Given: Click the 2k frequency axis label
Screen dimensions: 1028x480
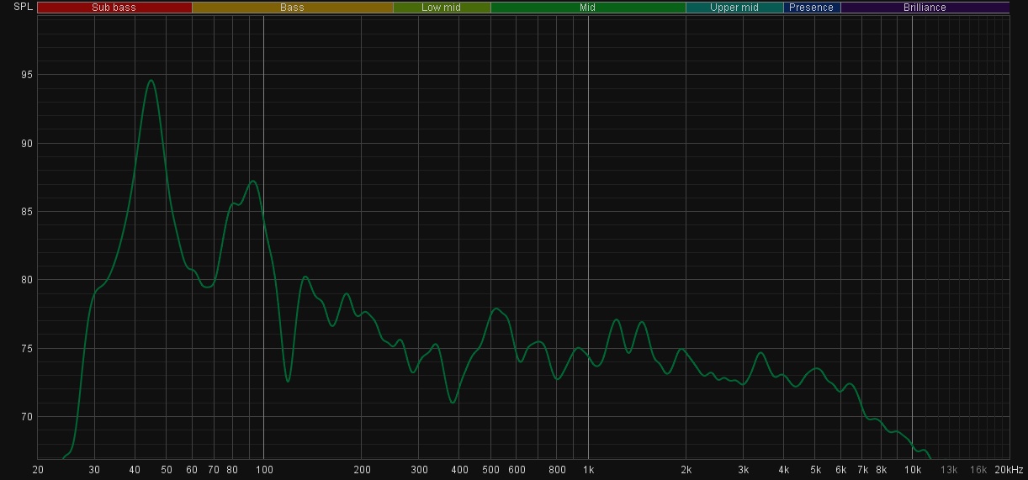Looking at the screenshot, I should pos(686,470).
